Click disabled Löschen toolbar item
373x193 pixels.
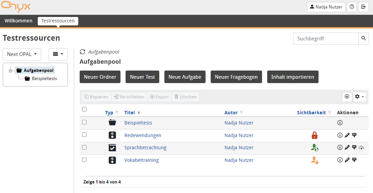[x=185, y=97]
